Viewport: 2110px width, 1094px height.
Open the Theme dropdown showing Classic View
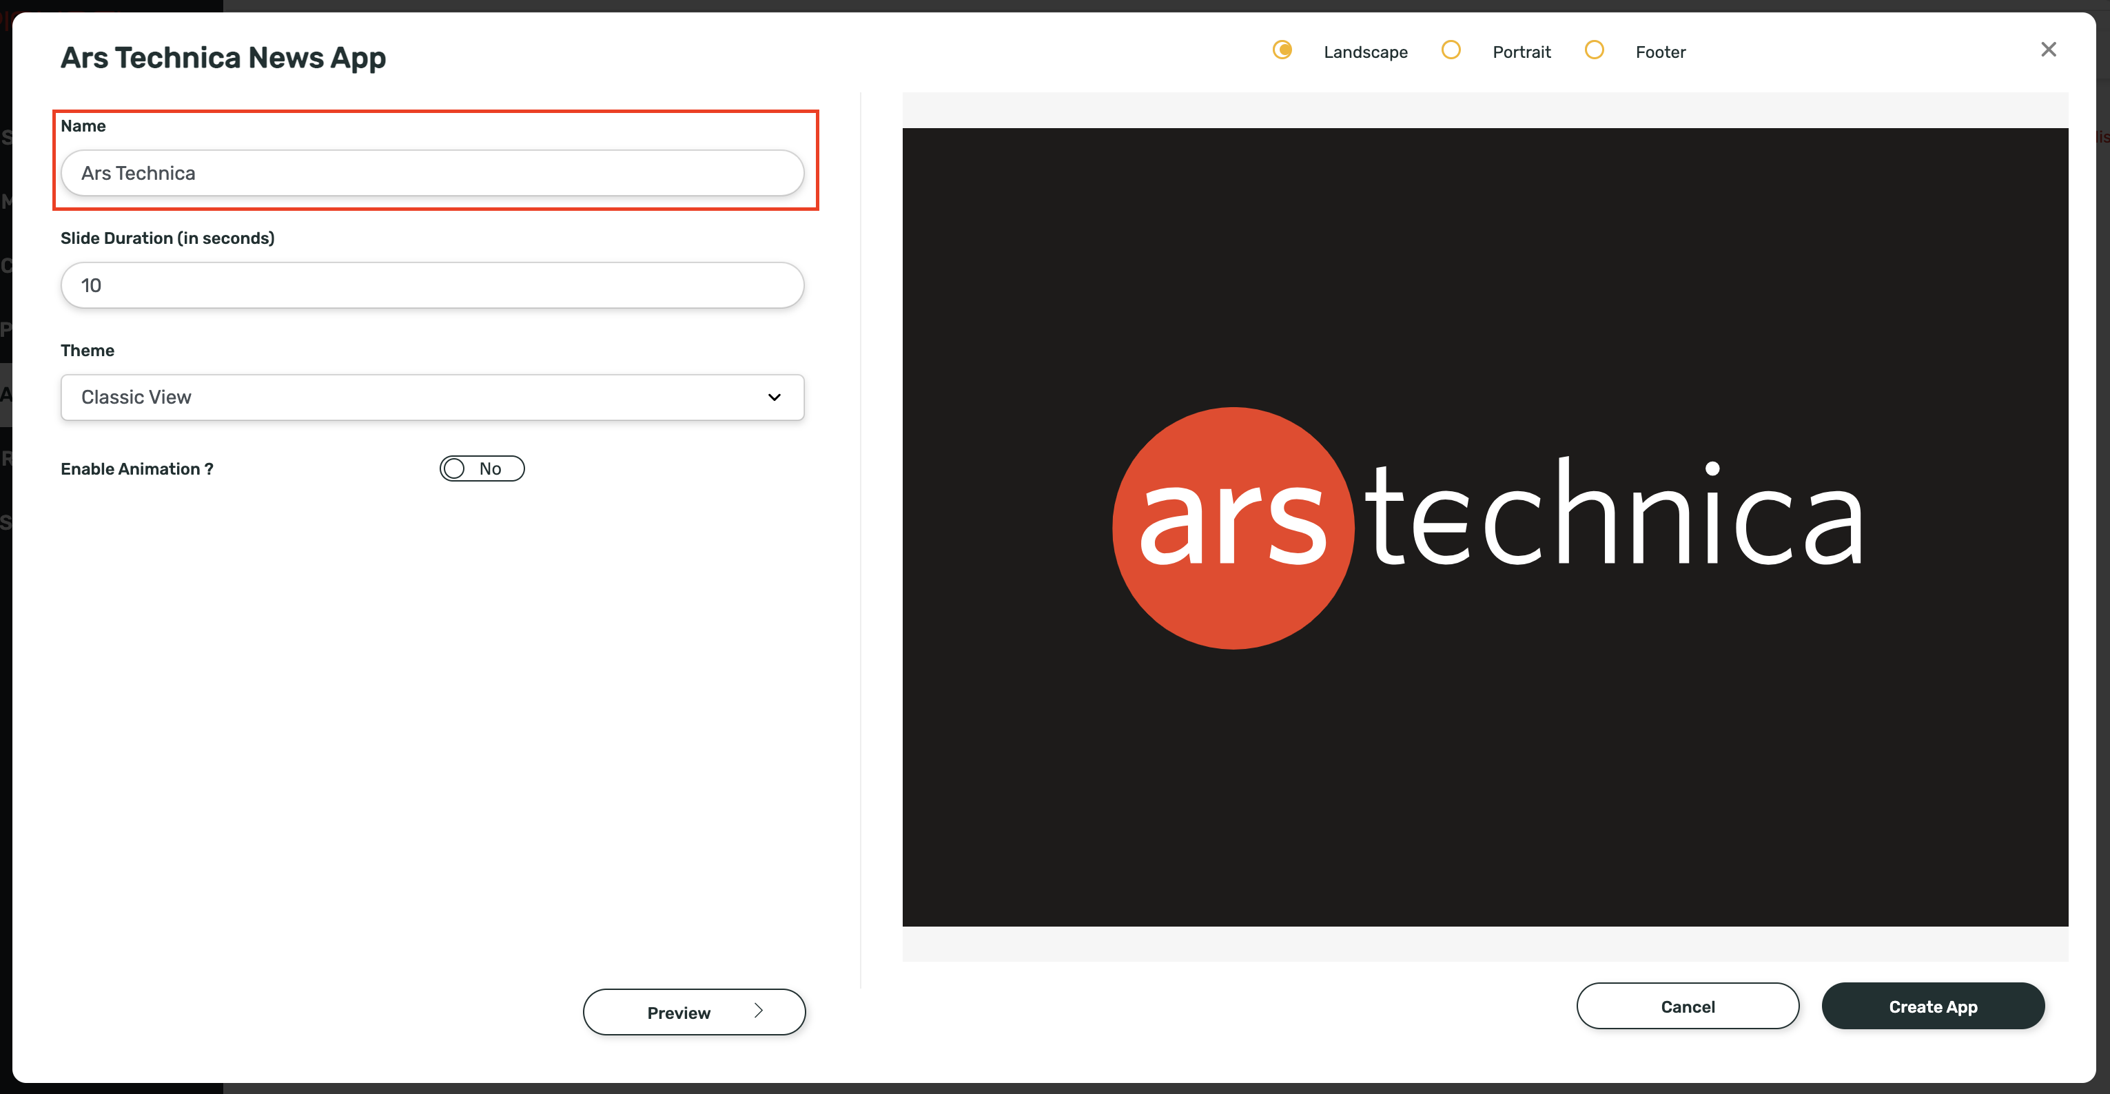[x=433, y=397]
